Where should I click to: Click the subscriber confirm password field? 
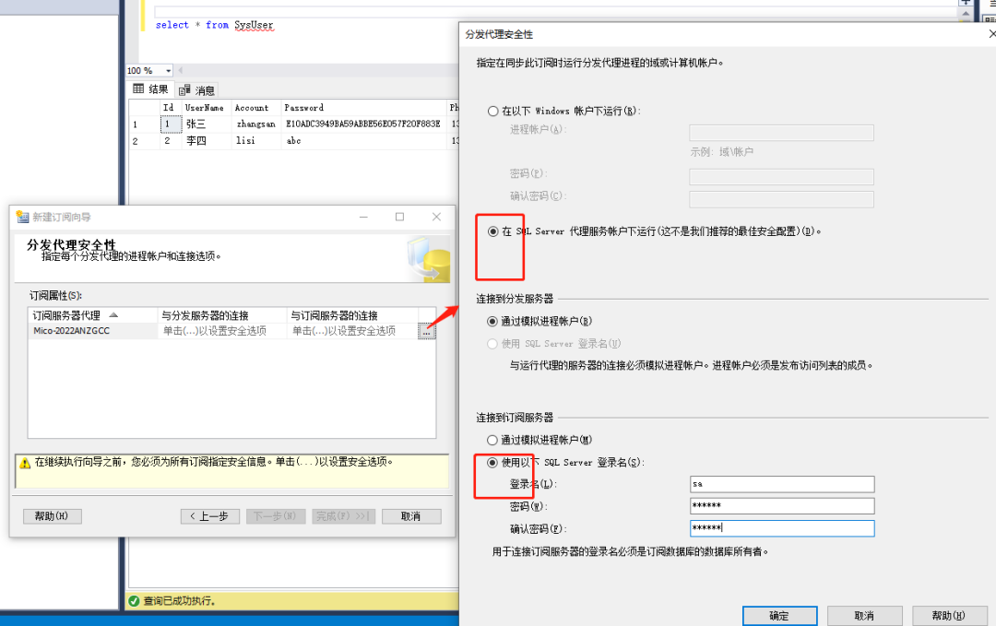[x=782, y=528]
